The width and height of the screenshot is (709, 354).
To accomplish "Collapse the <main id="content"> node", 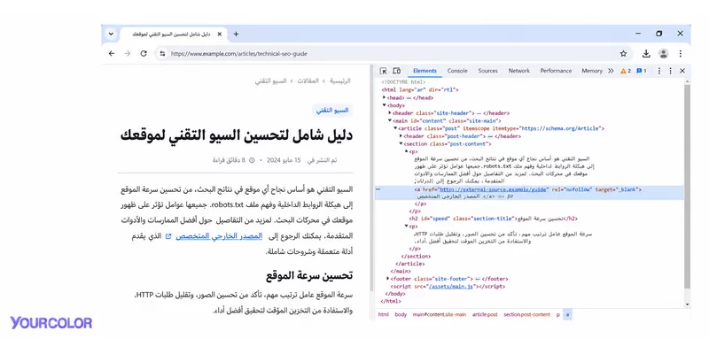I will (390, 120).
